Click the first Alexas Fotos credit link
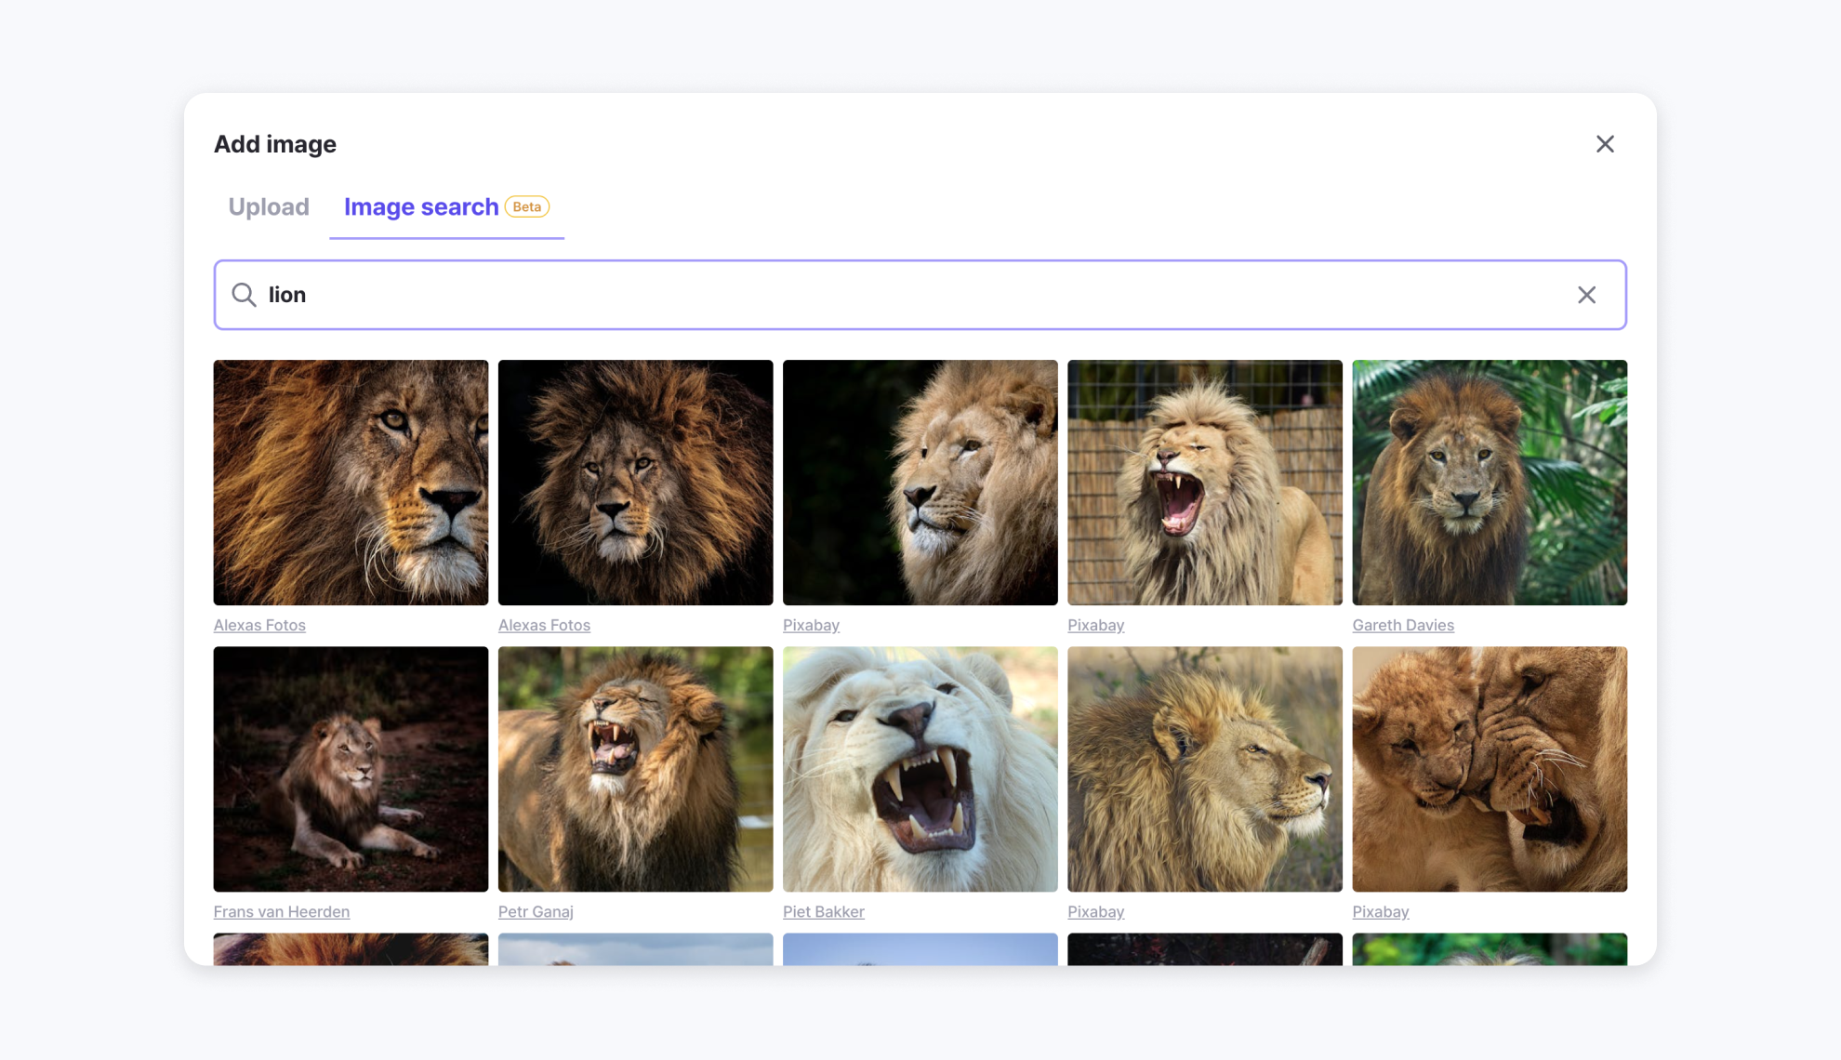The width and height of the screenshot is (1841, 1060). (259, 625)
